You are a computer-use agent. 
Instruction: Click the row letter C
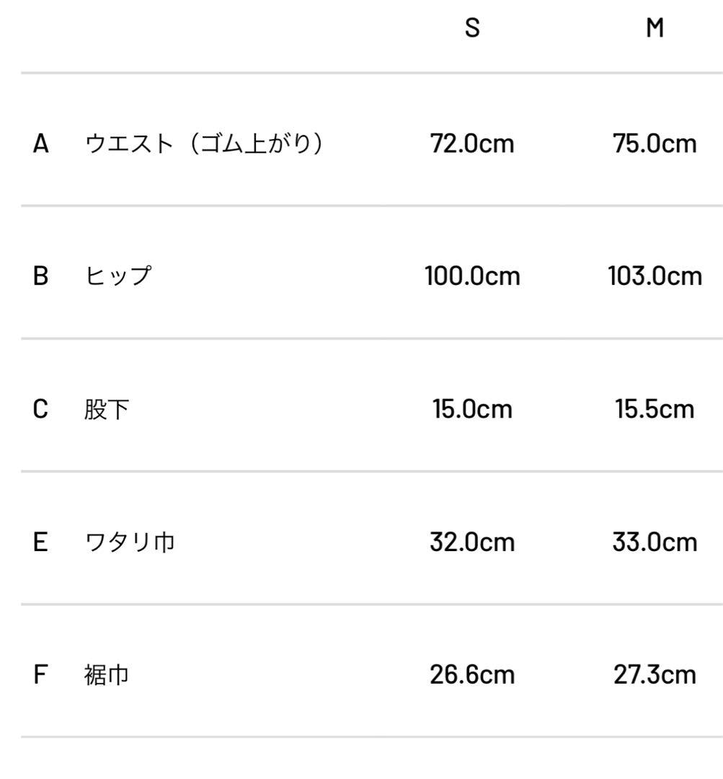(41, 410)
